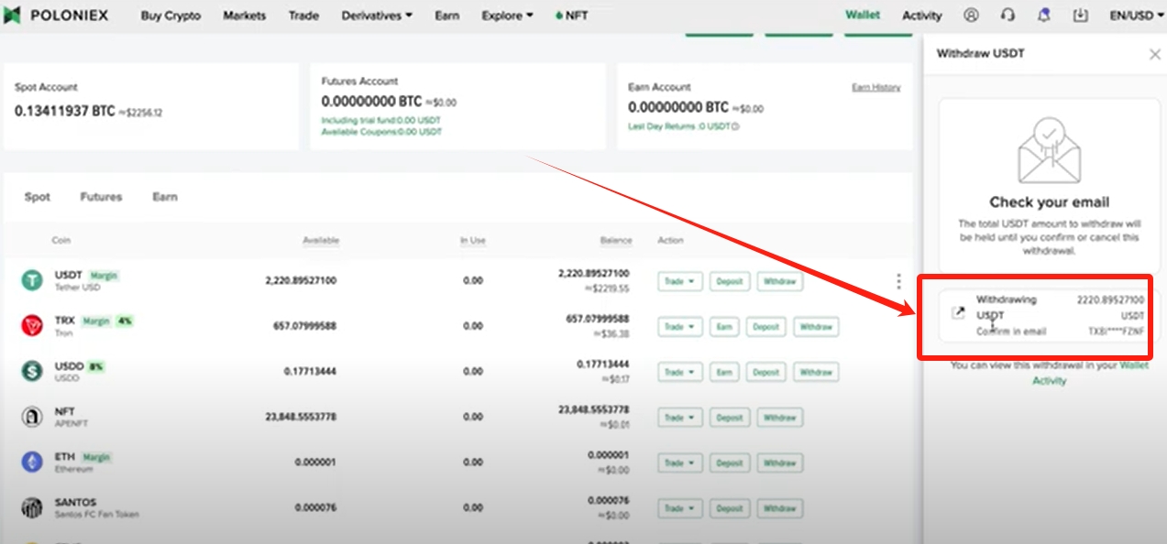Expand the Derivatives menu
The height and width of the screenshot is (544, 1167).
pyautogui.click(x=377, y=16)
